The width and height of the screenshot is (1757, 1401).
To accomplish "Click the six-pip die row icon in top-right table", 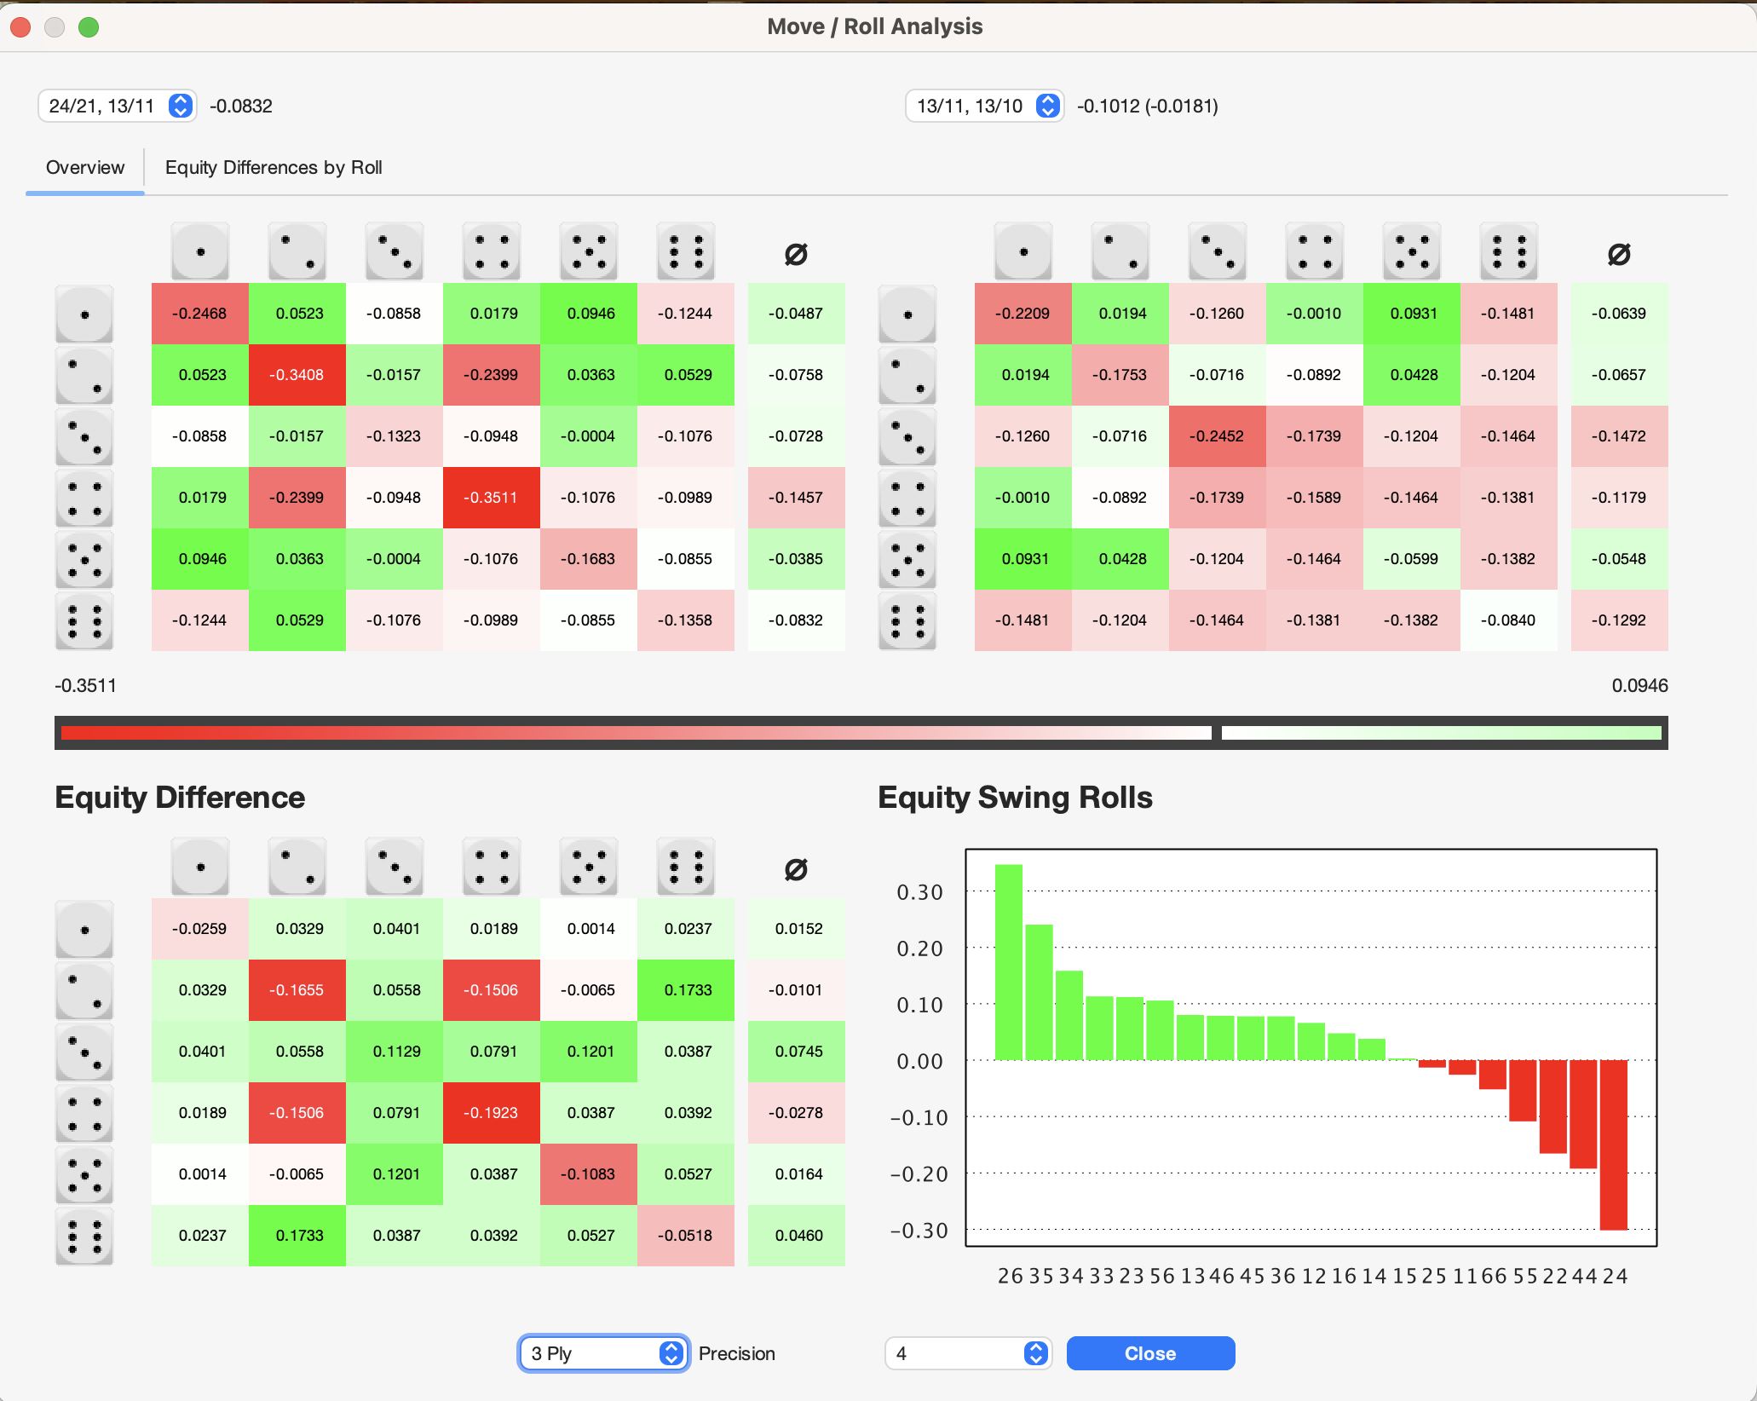I will [x=907, y=620].
